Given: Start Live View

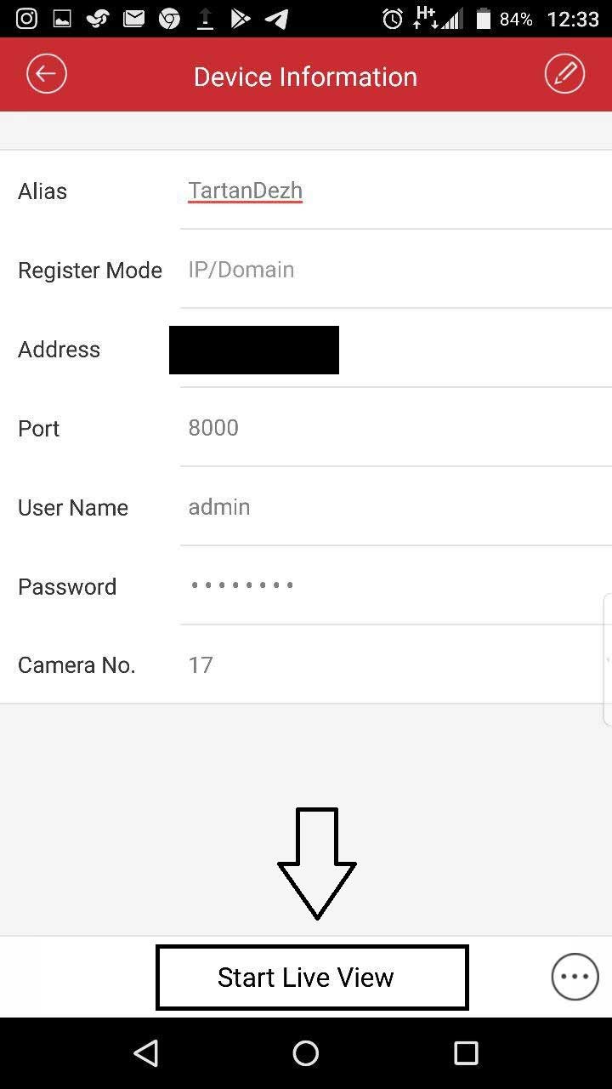Looking at the screenshot, I should pos(312,978).
